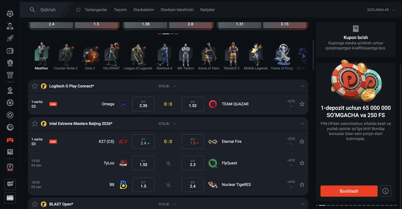This screenshot has width=402, height=209.
Task: Select the football sidebar icon
Action: [x=10, y=103]
